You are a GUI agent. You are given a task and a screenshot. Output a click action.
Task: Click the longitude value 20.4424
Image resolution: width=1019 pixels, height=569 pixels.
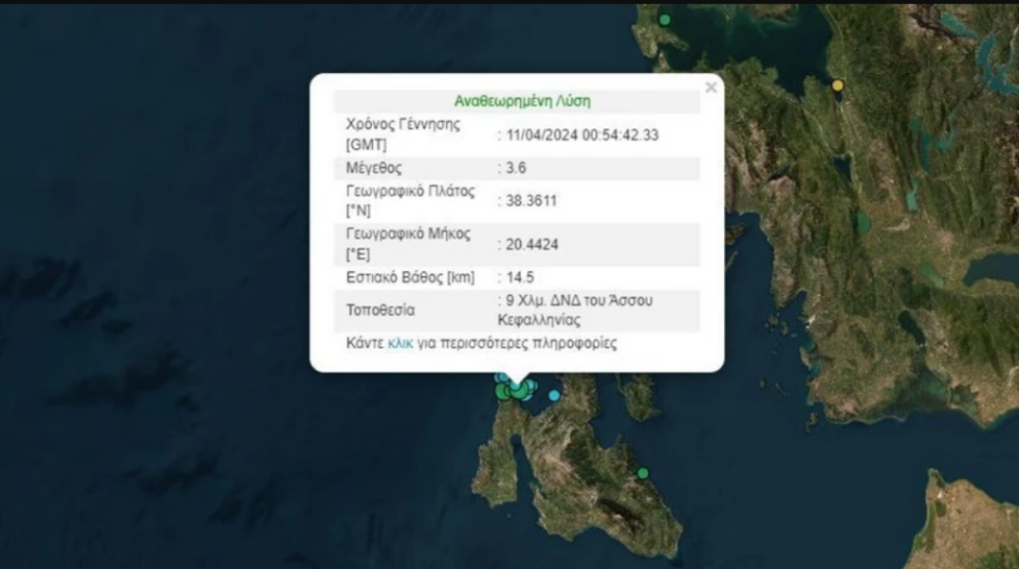click(x=532, y=245)
